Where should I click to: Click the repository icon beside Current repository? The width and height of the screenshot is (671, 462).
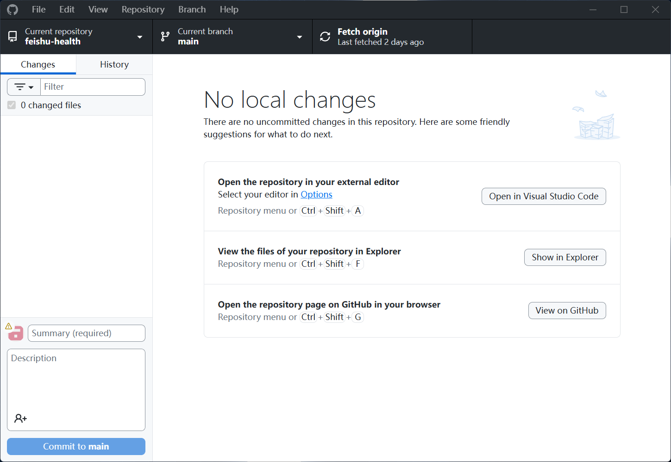tap(13, 37)
